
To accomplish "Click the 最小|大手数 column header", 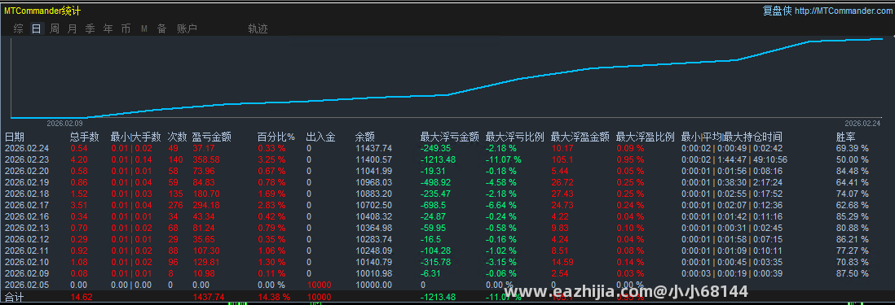I will tap(135, 137).
